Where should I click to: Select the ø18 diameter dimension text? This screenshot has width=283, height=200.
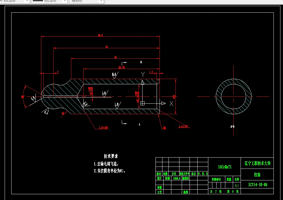[x=174, y=97]
